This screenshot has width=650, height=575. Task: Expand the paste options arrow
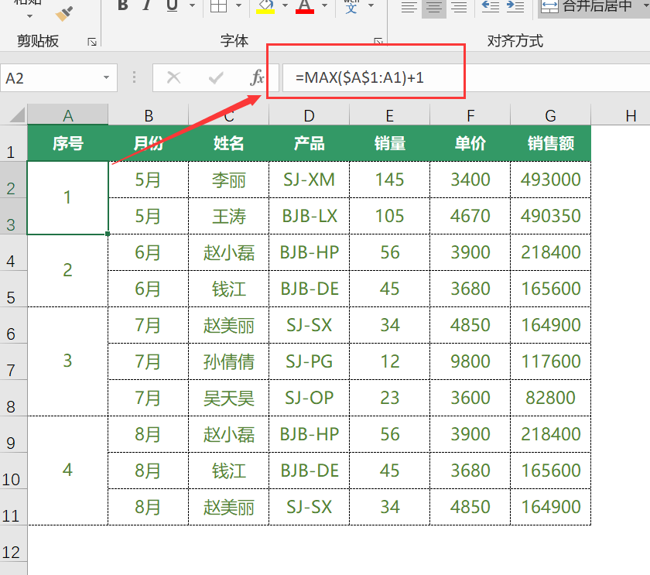click(29, 16)
